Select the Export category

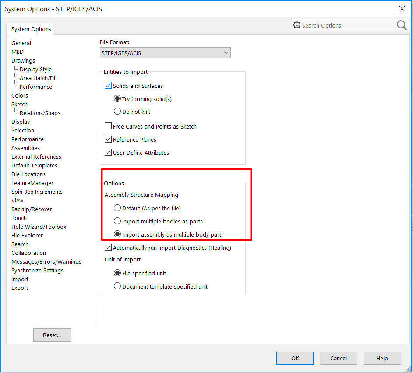(20, 288)
